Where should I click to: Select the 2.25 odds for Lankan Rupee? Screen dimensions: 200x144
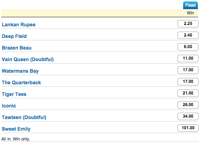point(188,24)
